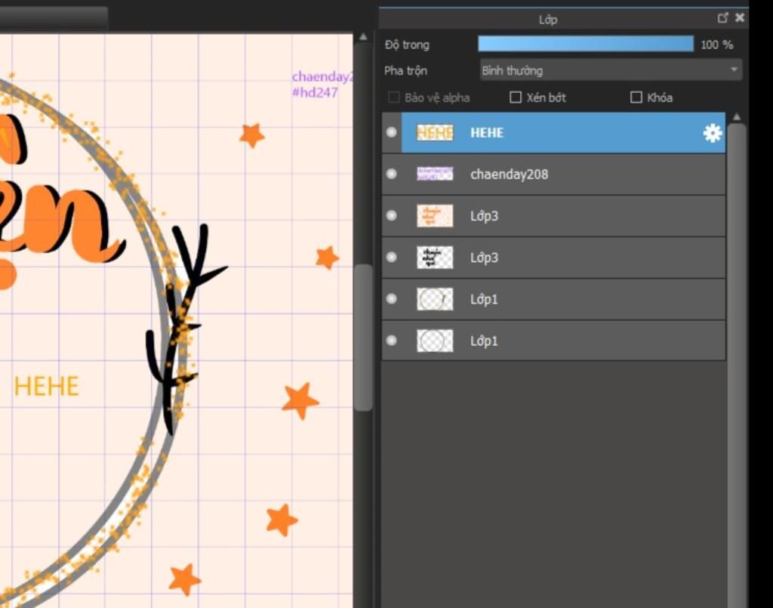Open the Pha trộn blend mode dropdown

pos(611,70)
